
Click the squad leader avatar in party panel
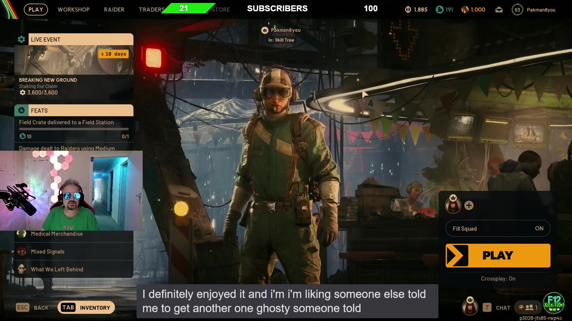(453, 205)
